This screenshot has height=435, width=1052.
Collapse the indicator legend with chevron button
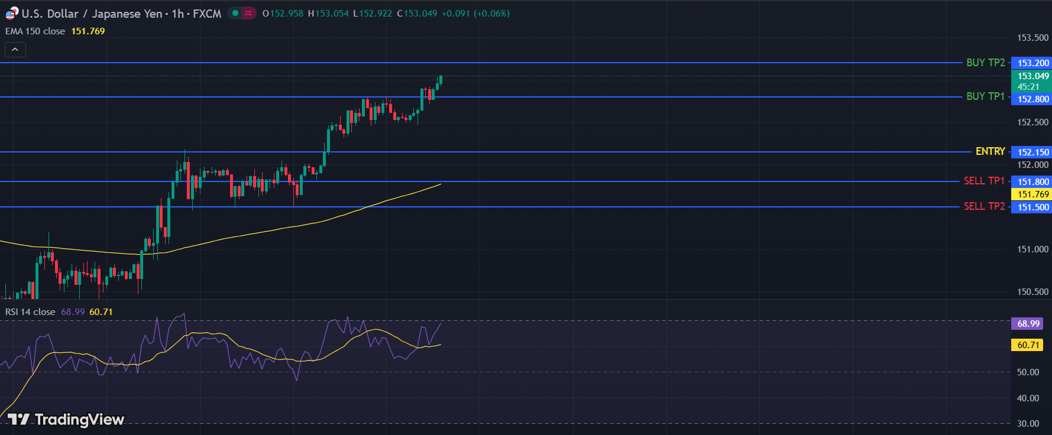[x=15, y=50]
